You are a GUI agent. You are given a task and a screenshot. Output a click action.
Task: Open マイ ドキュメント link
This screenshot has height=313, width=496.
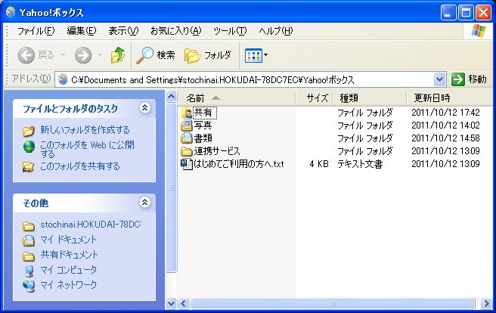[x=68, y=240]
